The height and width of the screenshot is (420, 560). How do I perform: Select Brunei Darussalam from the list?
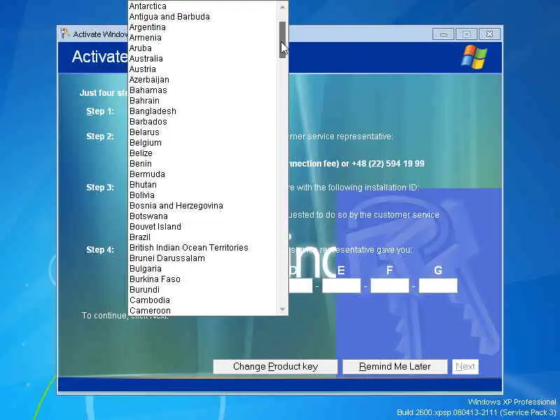click(x=202, y=258)
